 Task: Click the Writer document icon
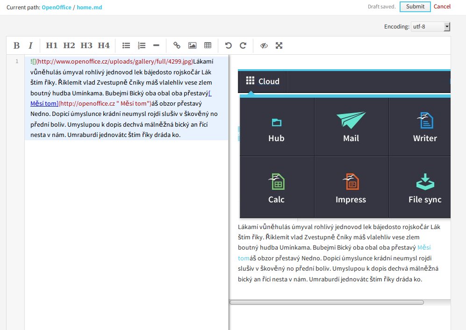(x=425, y=120)
